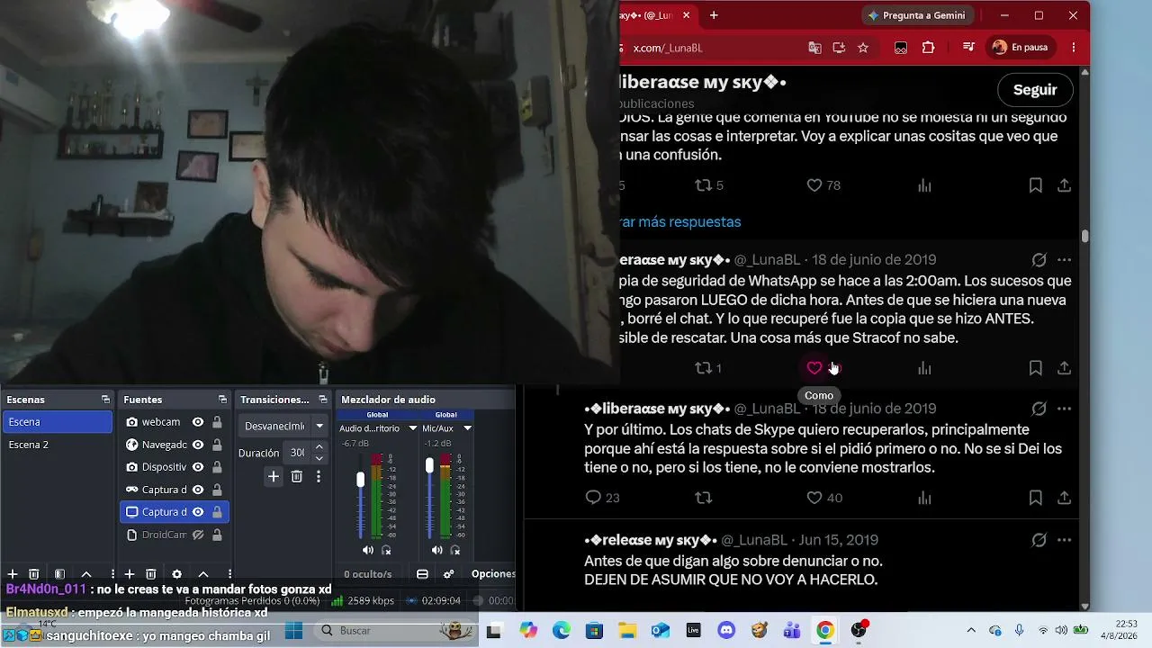Open more options on Jun 15 tweet

coord(1064,540)
